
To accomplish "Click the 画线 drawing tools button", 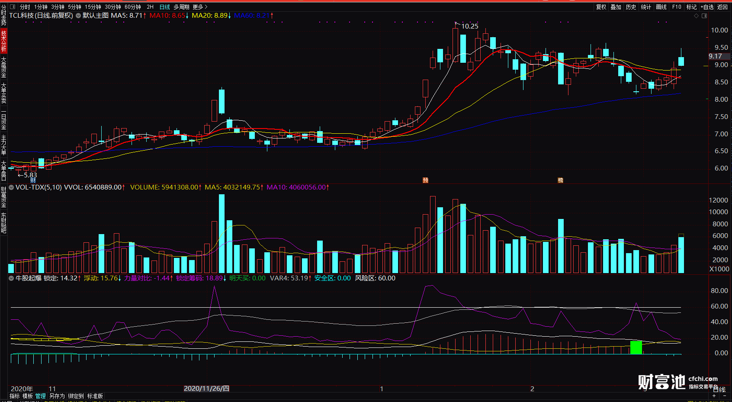I will pos(661,7).
